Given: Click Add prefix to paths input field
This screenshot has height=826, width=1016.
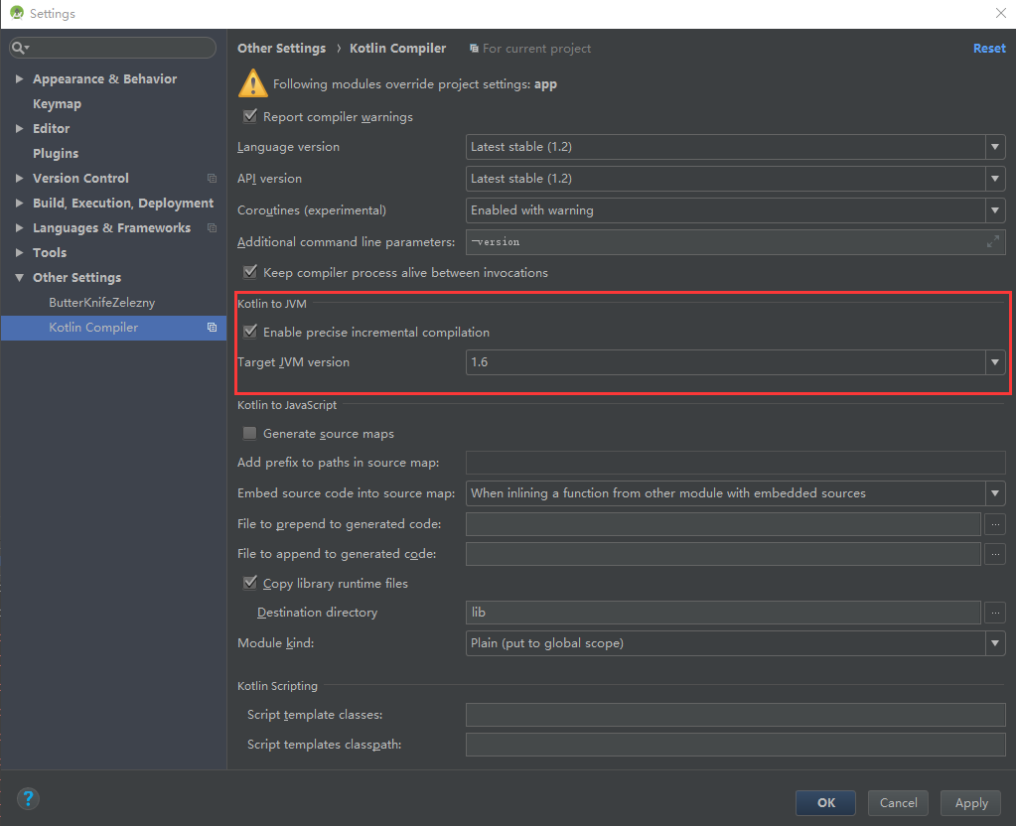Looking at the screenshot, I should click(736, 463).
